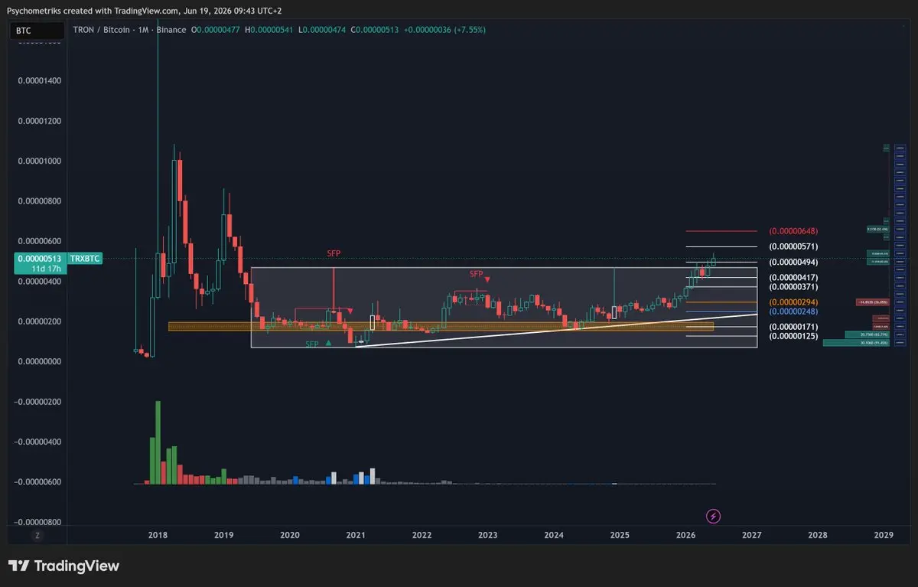Click the current price label 0.00000513

[x=41, y=259]
